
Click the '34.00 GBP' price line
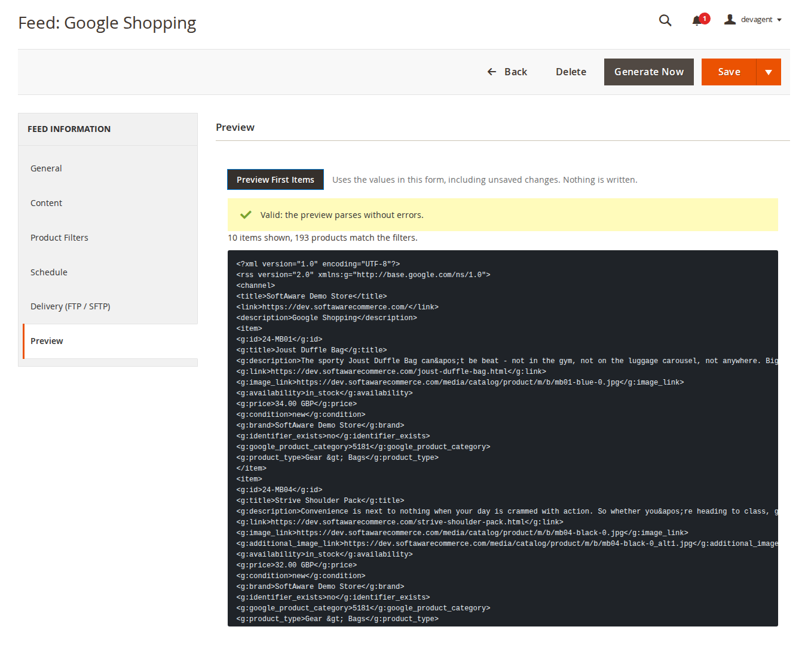[x=296, y=404]
